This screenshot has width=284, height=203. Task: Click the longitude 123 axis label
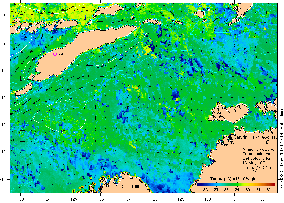pyautogui.click(x=20, y=199)
